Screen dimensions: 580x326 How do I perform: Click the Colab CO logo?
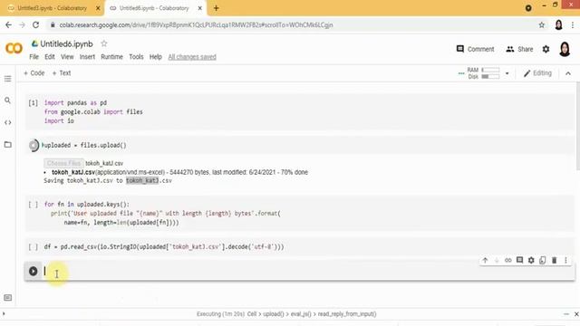14,48
